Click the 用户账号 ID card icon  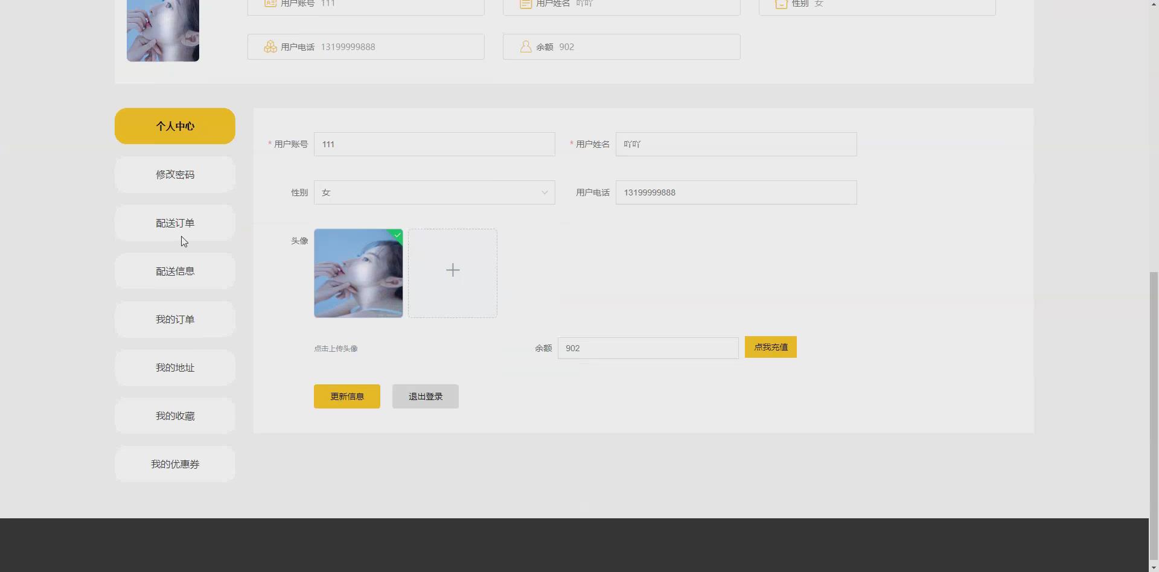[x=270, y=4]
